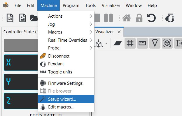The height and width of the screenshot is (116, 182).
Task: Click the ruler measure icon in visualizer
Action: pyautogui.click(x=142, y=43)
